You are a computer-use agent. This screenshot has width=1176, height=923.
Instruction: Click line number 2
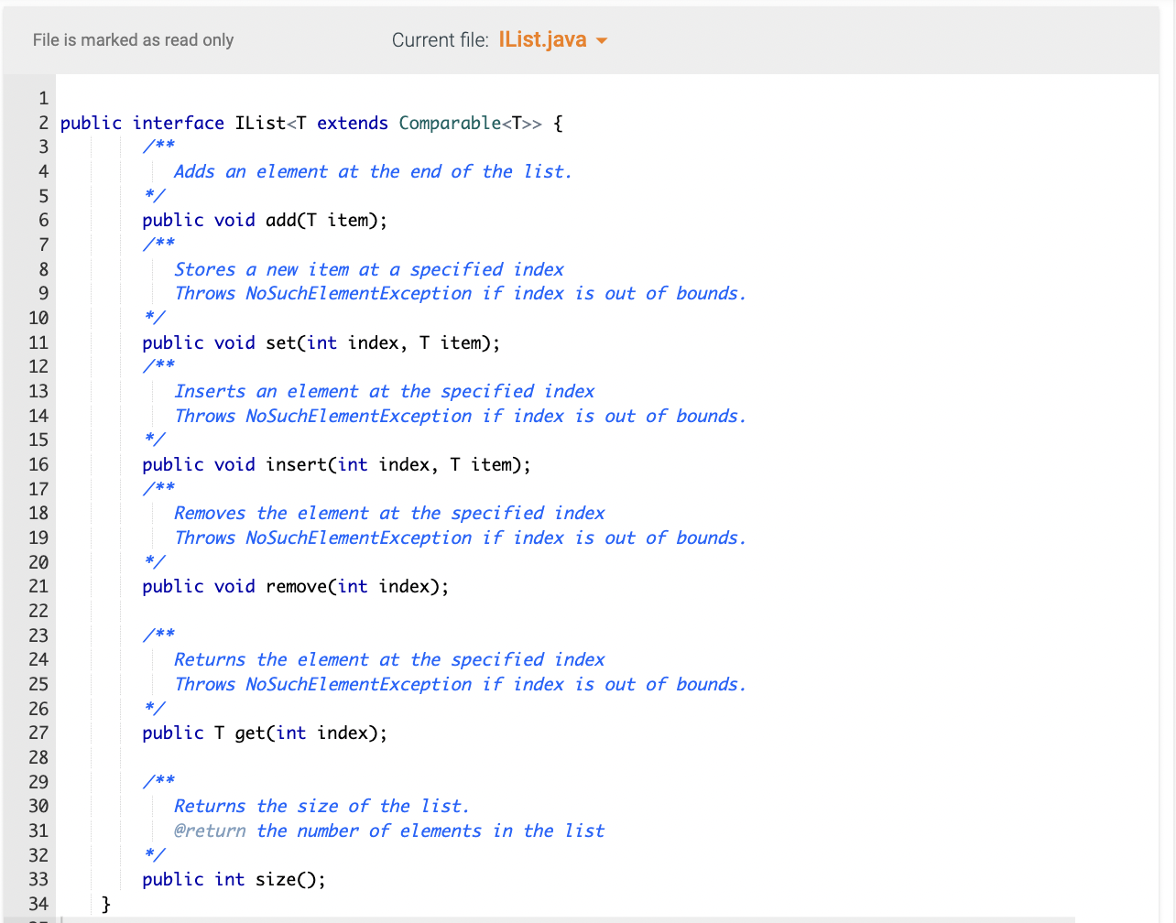pyautogui.click(x=42, y=123)
